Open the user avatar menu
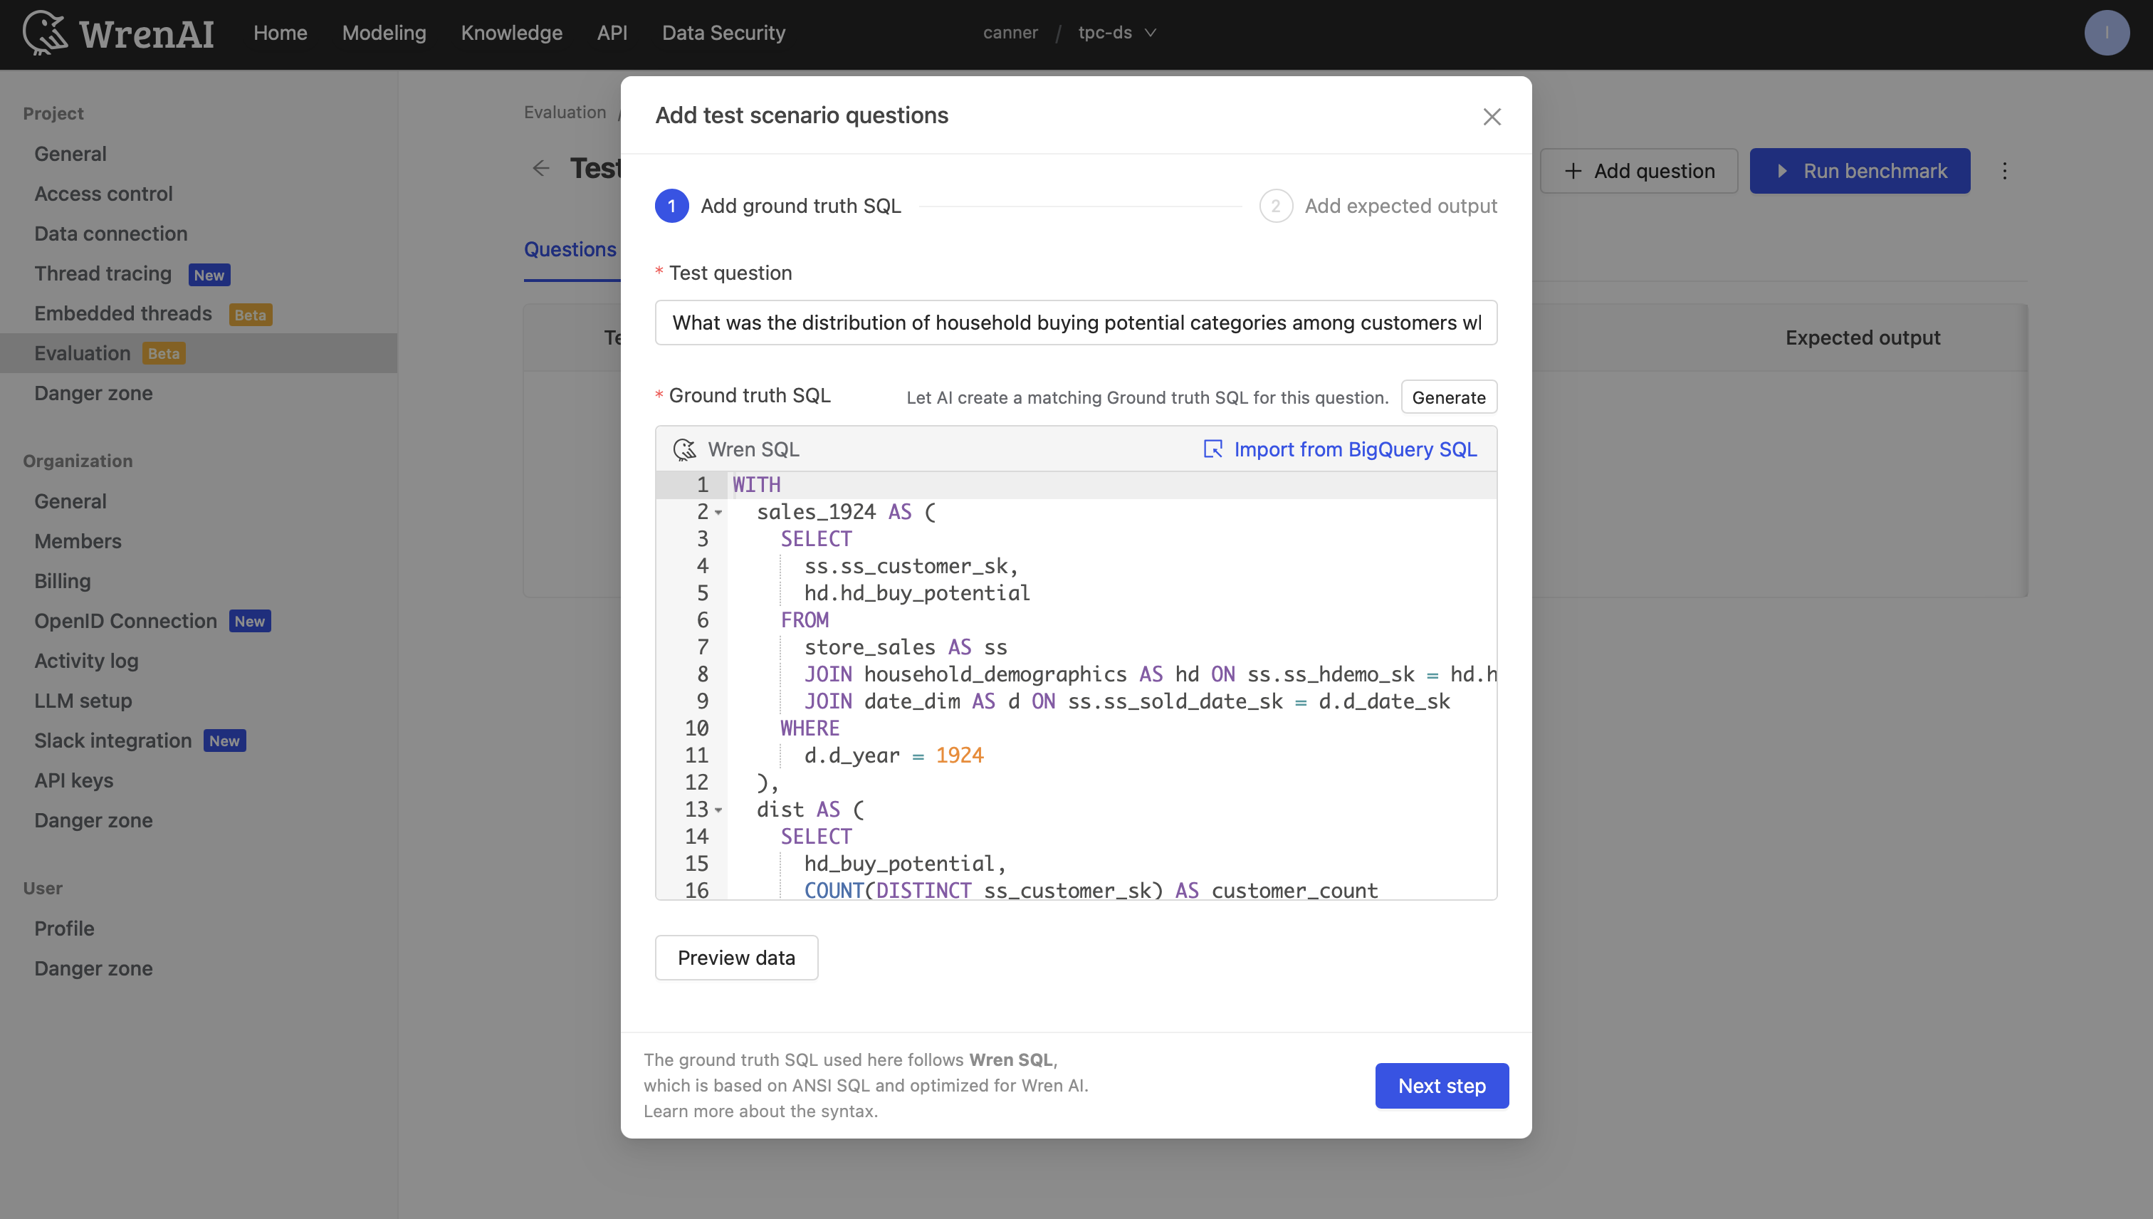 point(2107,33)
